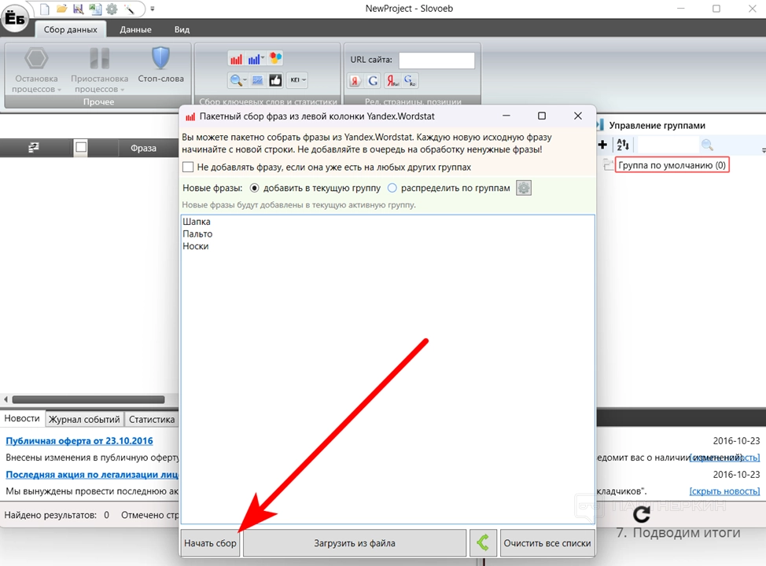This screenshot has height=566, width=766.
Task: Collapse the Управление группами panel arrow icon
Action: click(x=600, y=125)
